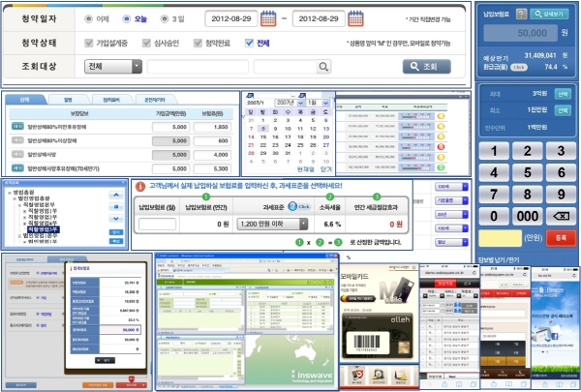
Task: Switch to the 상해 tab
Action: (x=24, y=99)
